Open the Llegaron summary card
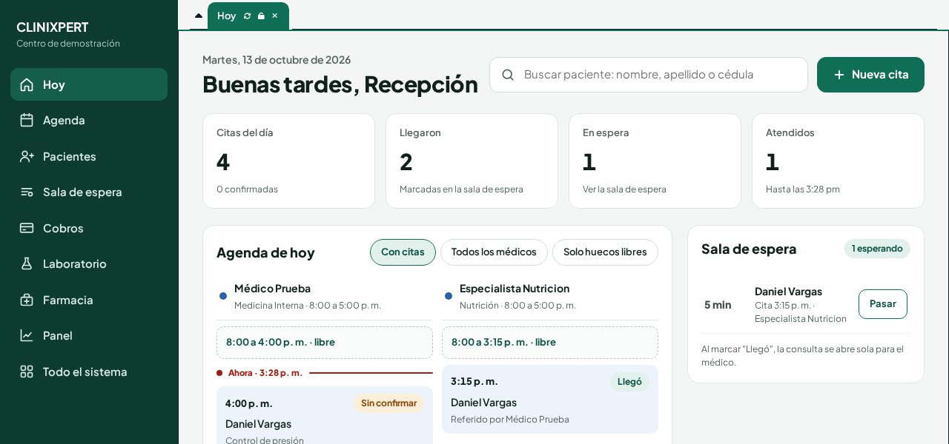 click(x=472, y=161)
